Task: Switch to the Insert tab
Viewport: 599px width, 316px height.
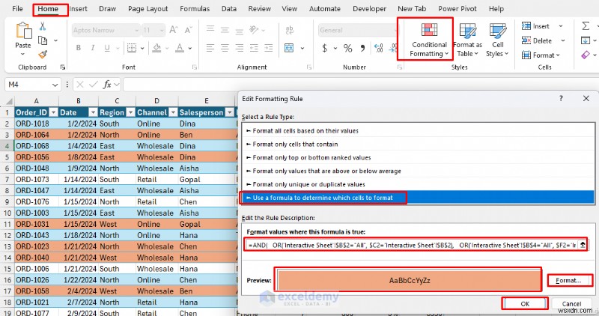Action: (79, 9)
